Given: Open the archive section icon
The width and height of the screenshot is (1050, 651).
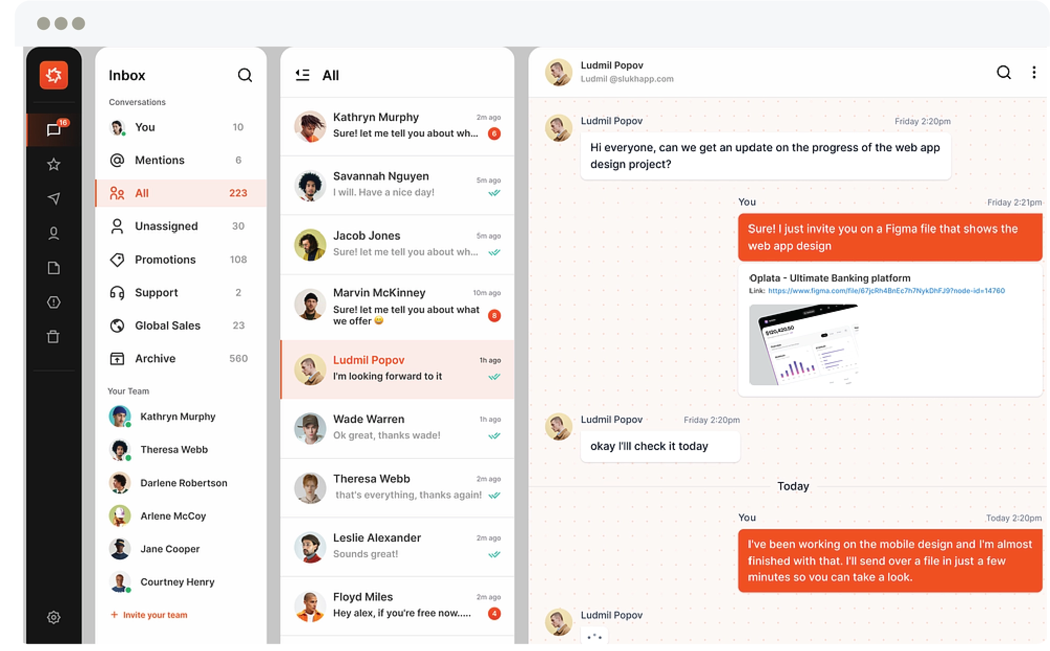Looking at the screenshot, I should coord(116,358).
